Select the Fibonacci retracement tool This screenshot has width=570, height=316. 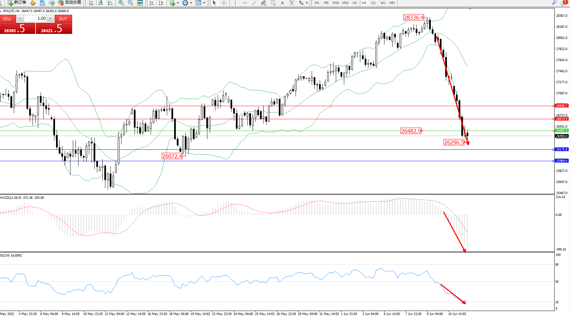pos(273,3)
